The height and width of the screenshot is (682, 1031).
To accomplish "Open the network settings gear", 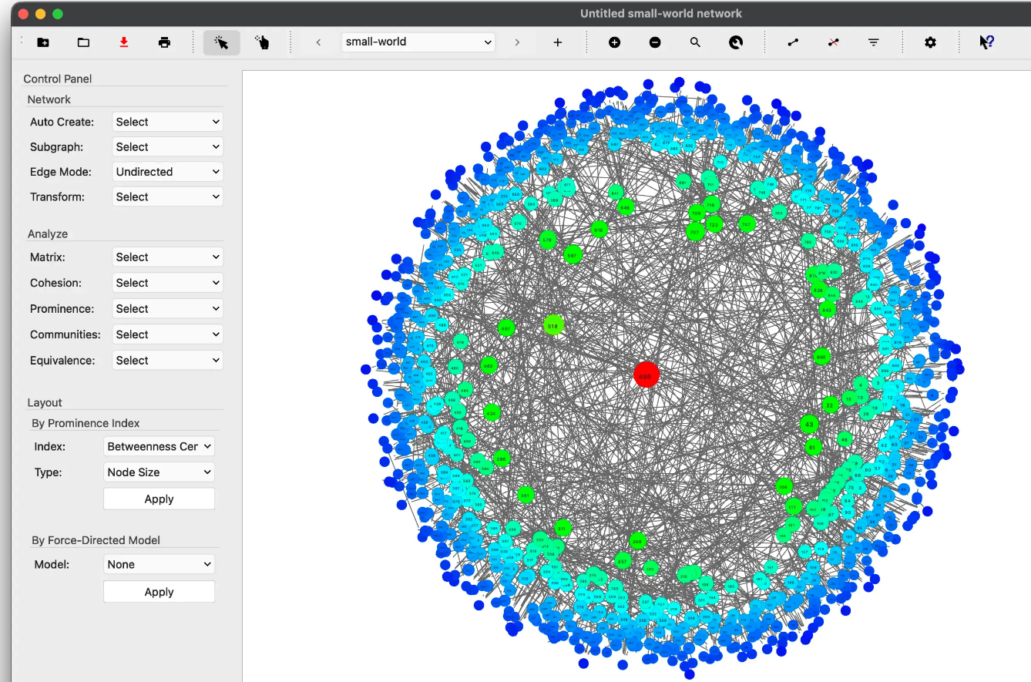I will (930, 42).
